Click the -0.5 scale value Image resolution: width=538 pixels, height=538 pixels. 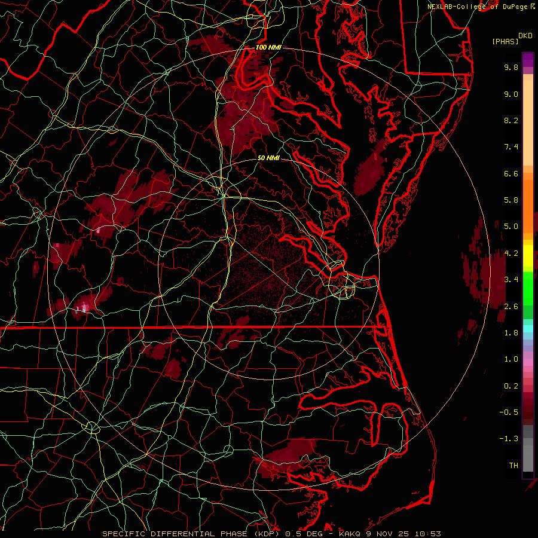[509, 412]
